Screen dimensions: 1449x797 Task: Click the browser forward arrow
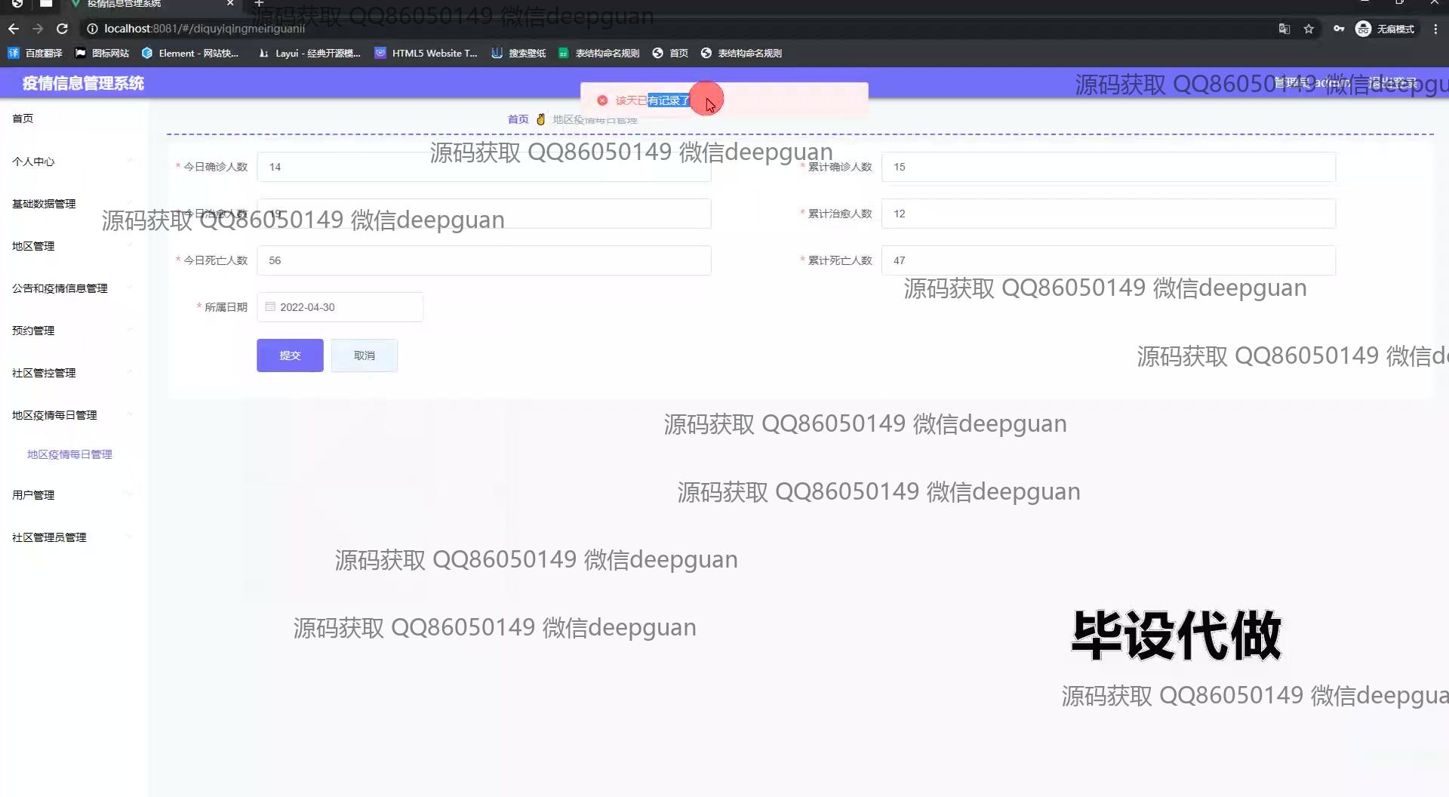click(x=38, y=29)
